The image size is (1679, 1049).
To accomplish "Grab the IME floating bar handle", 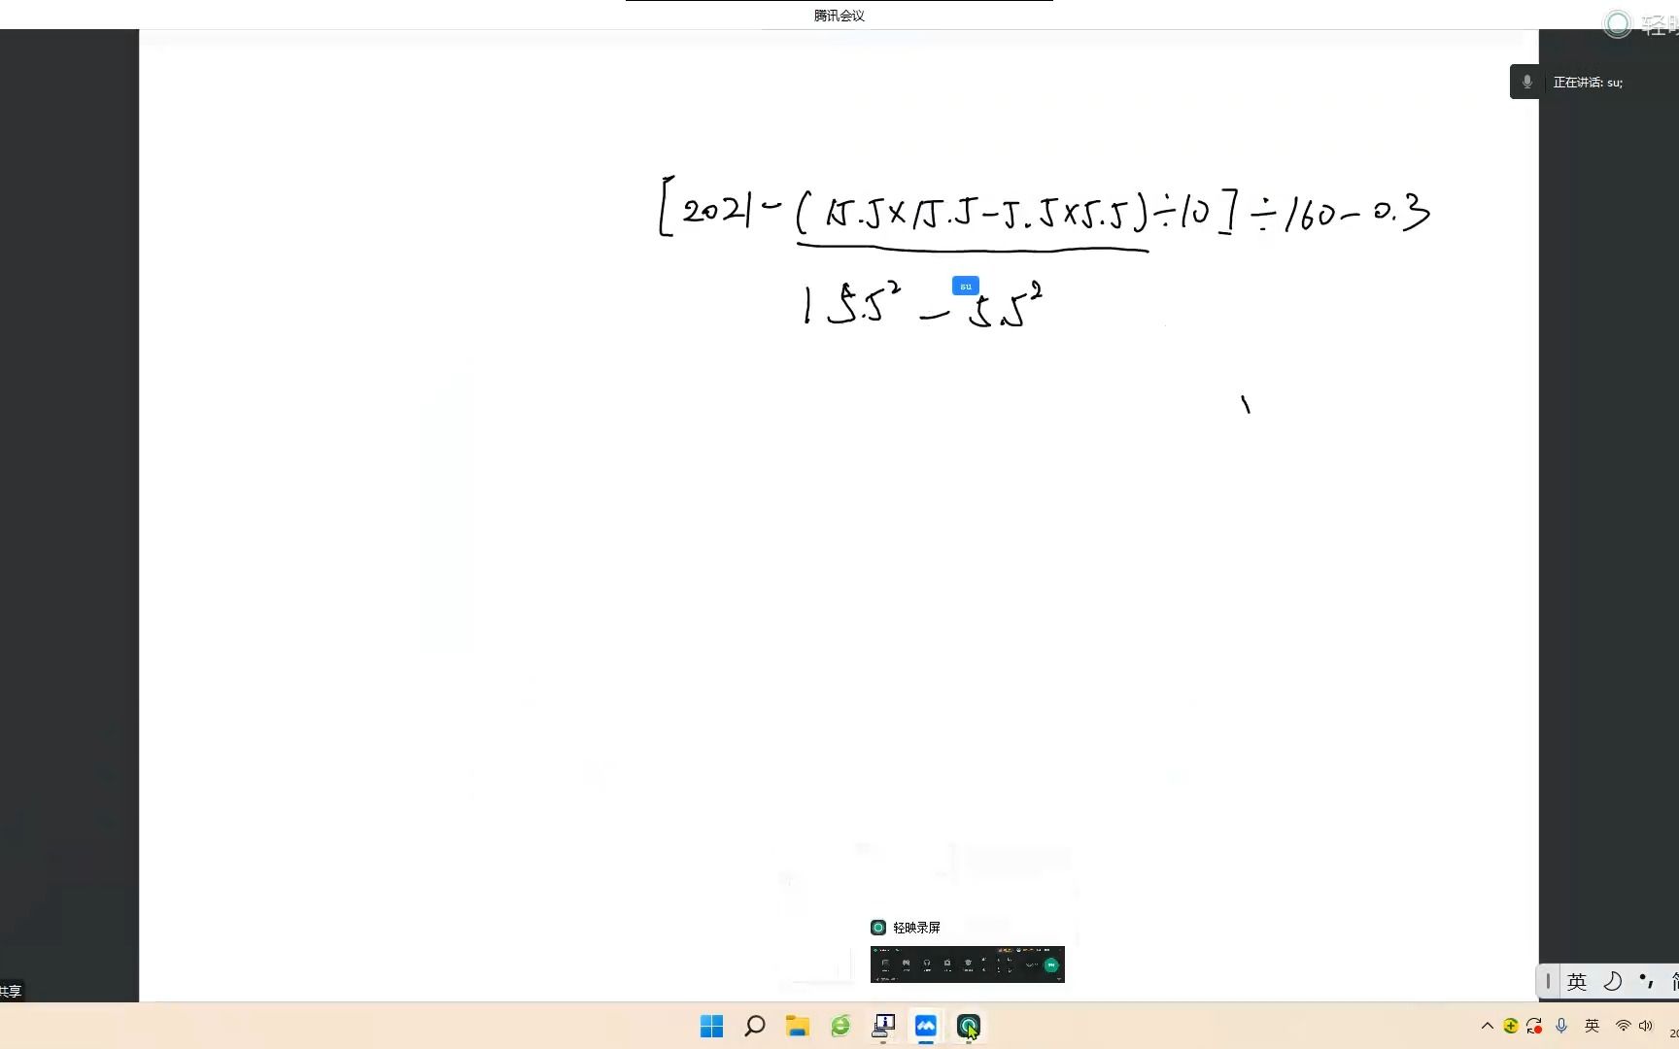I will (1548, 982).
